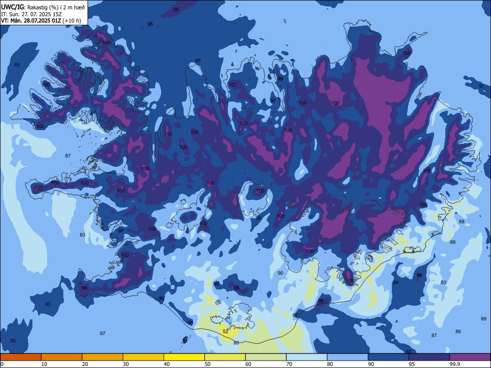Select the pale blue 70–80 legend swatch

tap(306, 357)
